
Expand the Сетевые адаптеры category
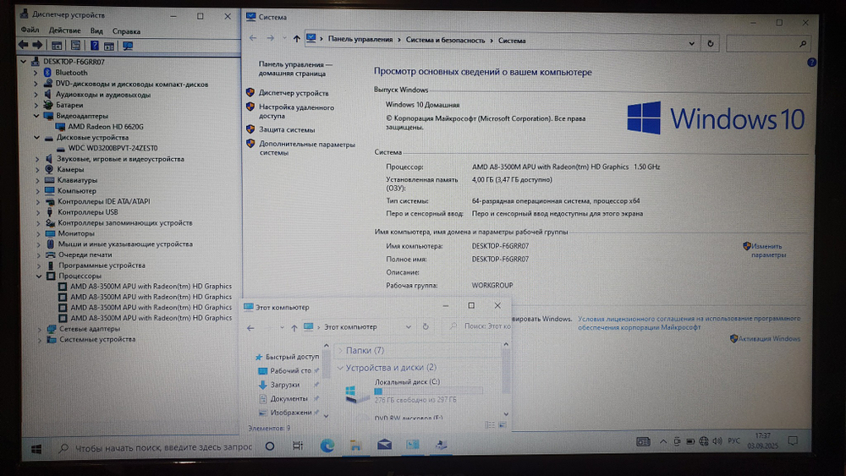point(40,328)
